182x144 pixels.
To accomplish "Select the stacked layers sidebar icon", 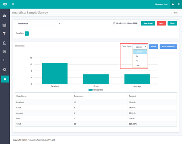I will pos(4,52).
